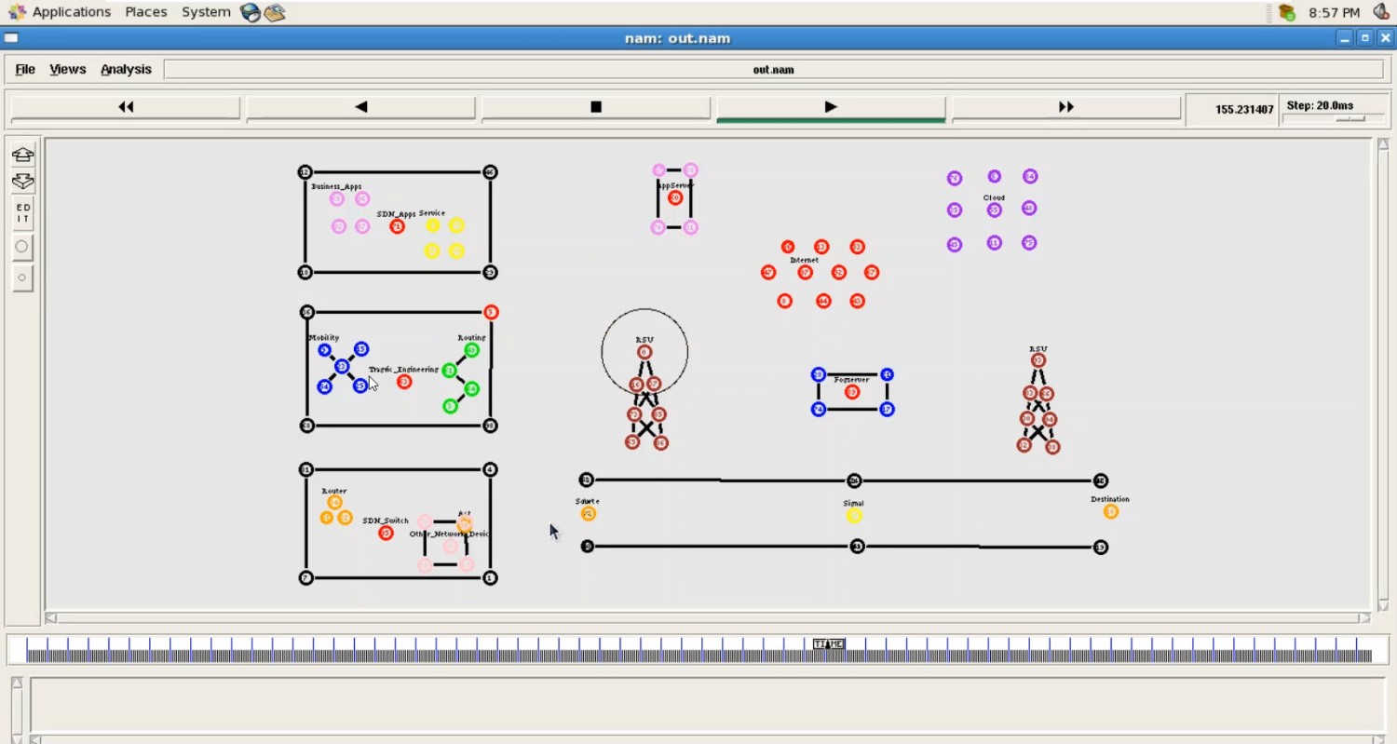Rewind the animation
The image size is (1397, 744).
(x=126, y=107)
